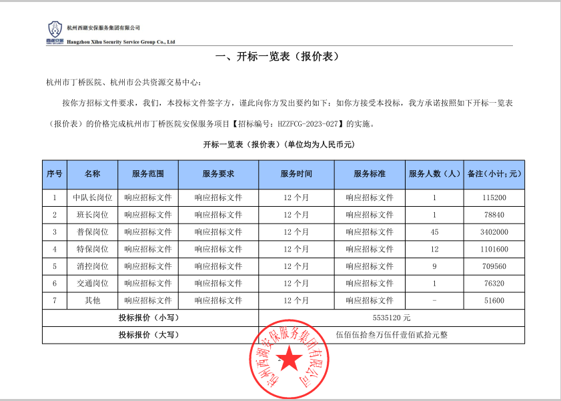This screenshot has height=401, width=561.
Task: Click 'Hangzhou Xihu Security Service Group Co., Ltd' text
Action: point(121,42)
